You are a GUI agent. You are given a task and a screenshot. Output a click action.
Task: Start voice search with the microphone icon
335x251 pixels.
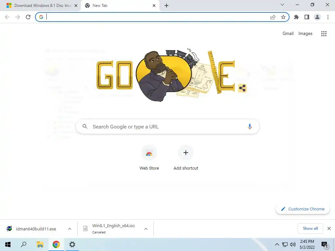click(250, 126)
